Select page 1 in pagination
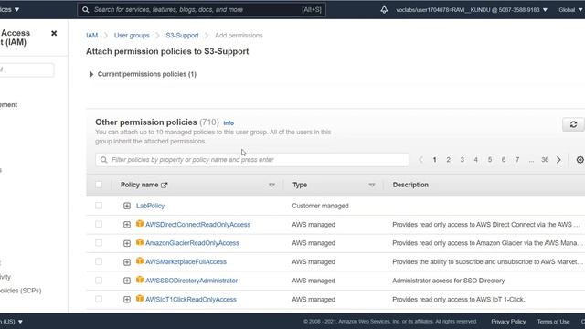This screenshot has width=585, height=329. coord(434,160)
